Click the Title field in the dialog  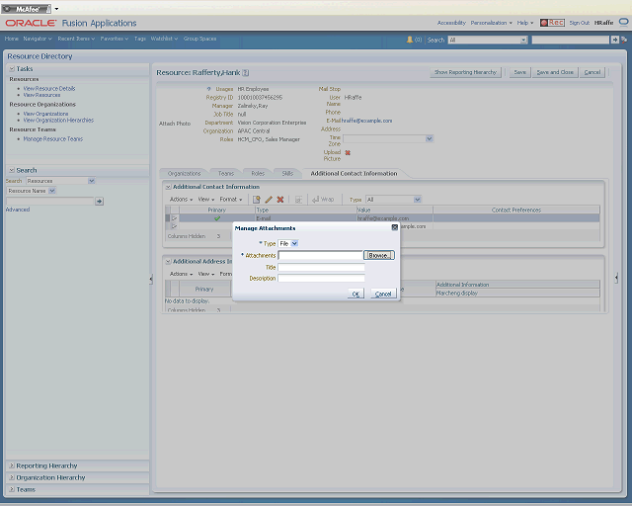click(321, 267)
